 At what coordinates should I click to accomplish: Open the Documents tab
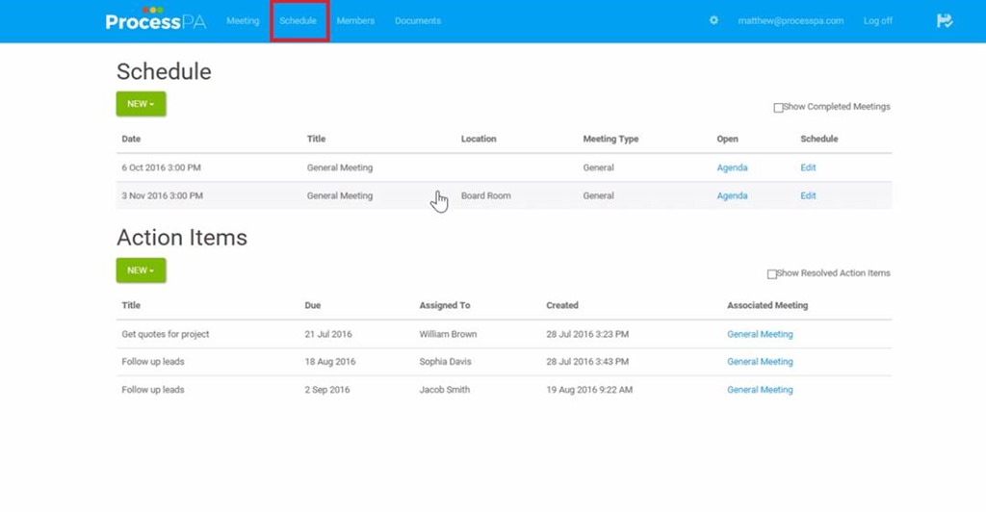click(418, 21)
